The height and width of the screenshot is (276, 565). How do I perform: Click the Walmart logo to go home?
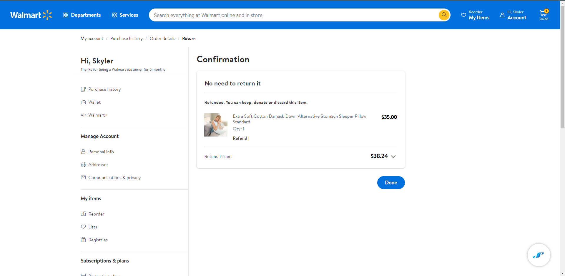click(x=31, y=15)
